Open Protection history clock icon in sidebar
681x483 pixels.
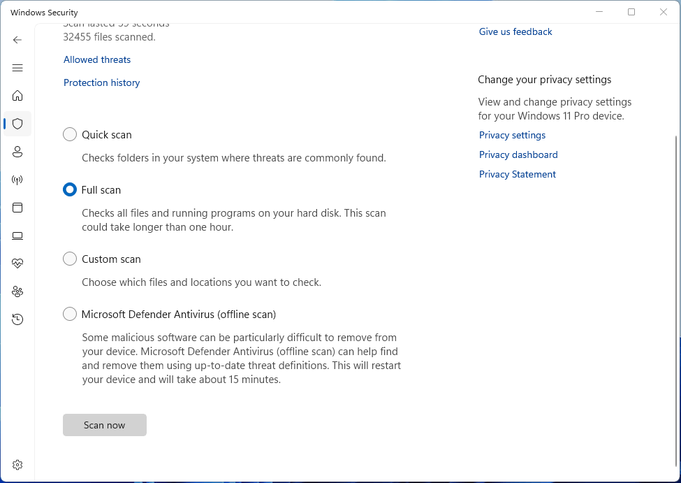[x=17, y=319]
